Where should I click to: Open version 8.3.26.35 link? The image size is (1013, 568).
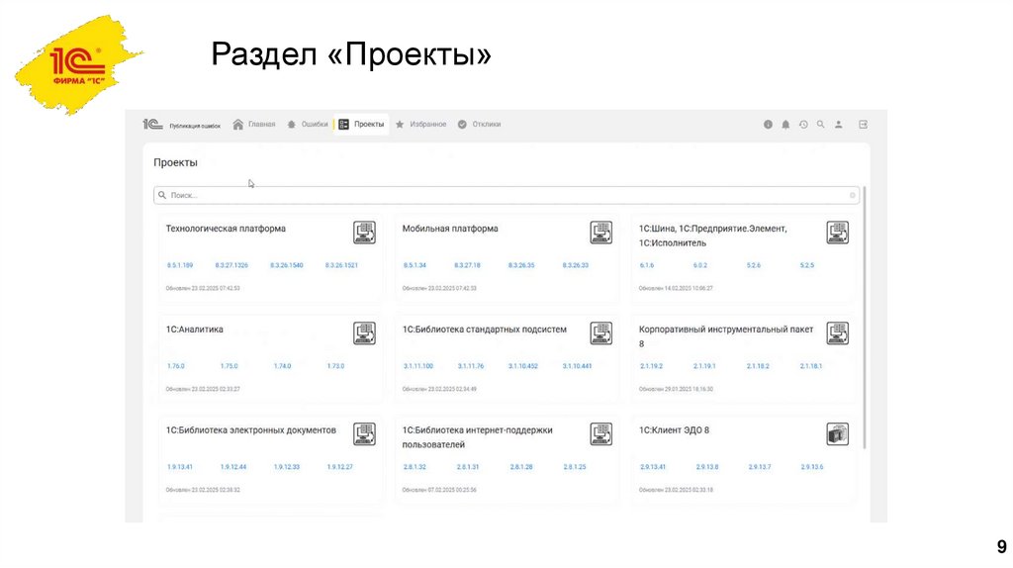pyautogui.click(x=520, y=265)
